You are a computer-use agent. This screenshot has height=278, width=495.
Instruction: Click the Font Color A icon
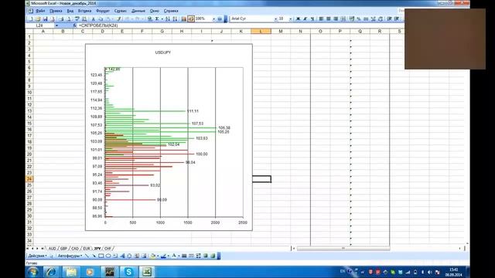click(173, 256)
